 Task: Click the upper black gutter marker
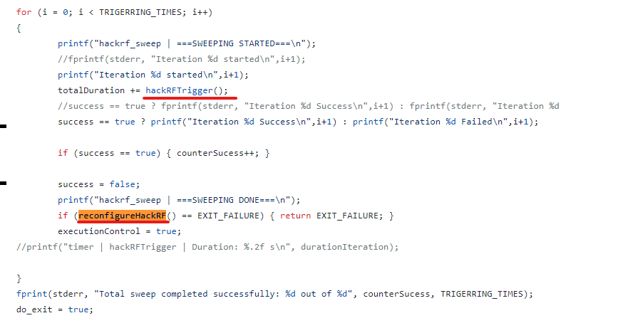(x=3, y=126)
